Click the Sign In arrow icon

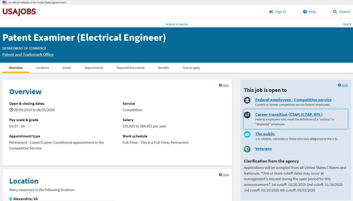tap(271, 12)
